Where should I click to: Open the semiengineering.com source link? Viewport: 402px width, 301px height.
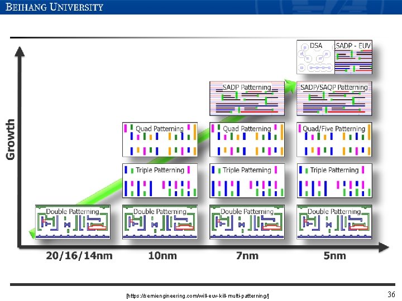(x=198, y=296)
